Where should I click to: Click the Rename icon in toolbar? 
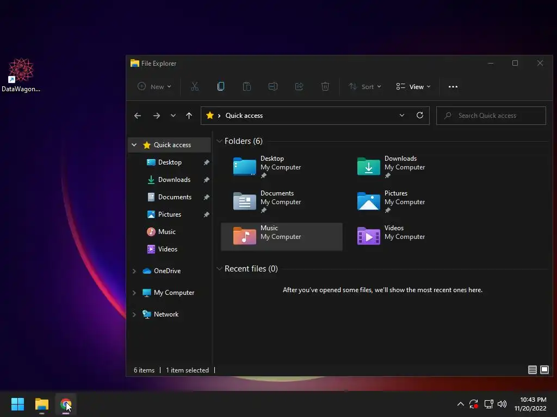click(x=273, y=86)
